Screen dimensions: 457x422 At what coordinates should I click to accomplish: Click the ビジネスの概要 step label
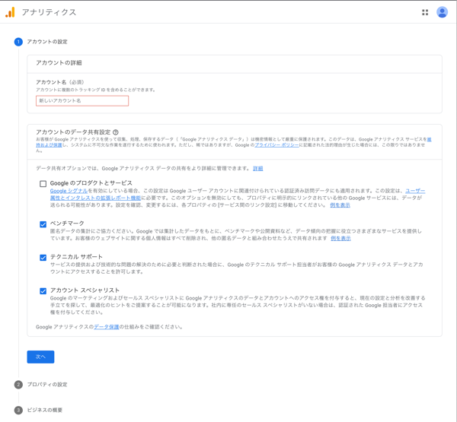pyautogui.click(x=45, y=410)
